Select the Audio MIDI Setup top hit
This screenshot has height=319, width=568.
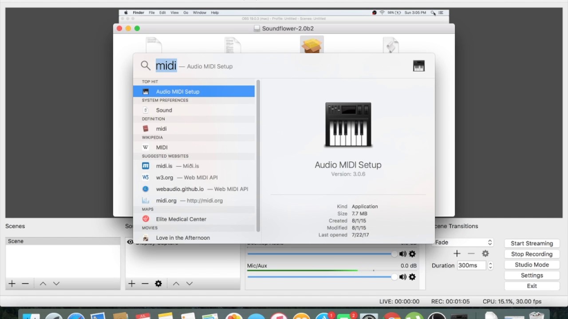coord(194,91)
